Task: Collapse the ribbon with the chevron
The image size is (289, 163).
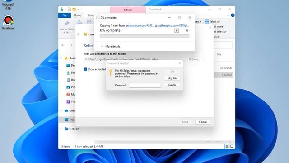Action: point(228,15)
